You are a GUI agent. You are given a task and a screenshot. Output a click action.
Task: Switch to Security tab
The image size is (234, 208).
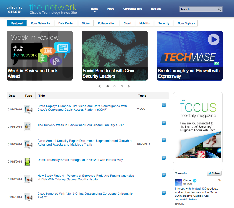pos(164,23)
